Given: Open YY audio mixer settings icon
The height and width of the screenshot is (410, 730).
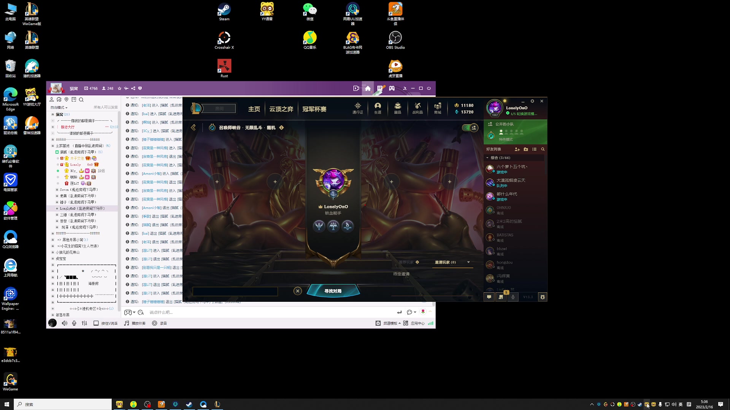Looking at the screenshot, I should coord(84,323).
